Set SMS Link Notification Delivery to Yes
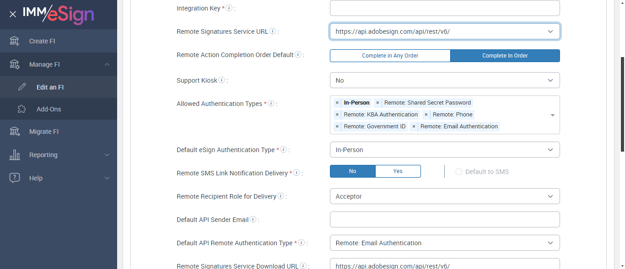Image resolution: width=625 pixels, height=269 pixels. pyautogui.click(x=398, y=171)
